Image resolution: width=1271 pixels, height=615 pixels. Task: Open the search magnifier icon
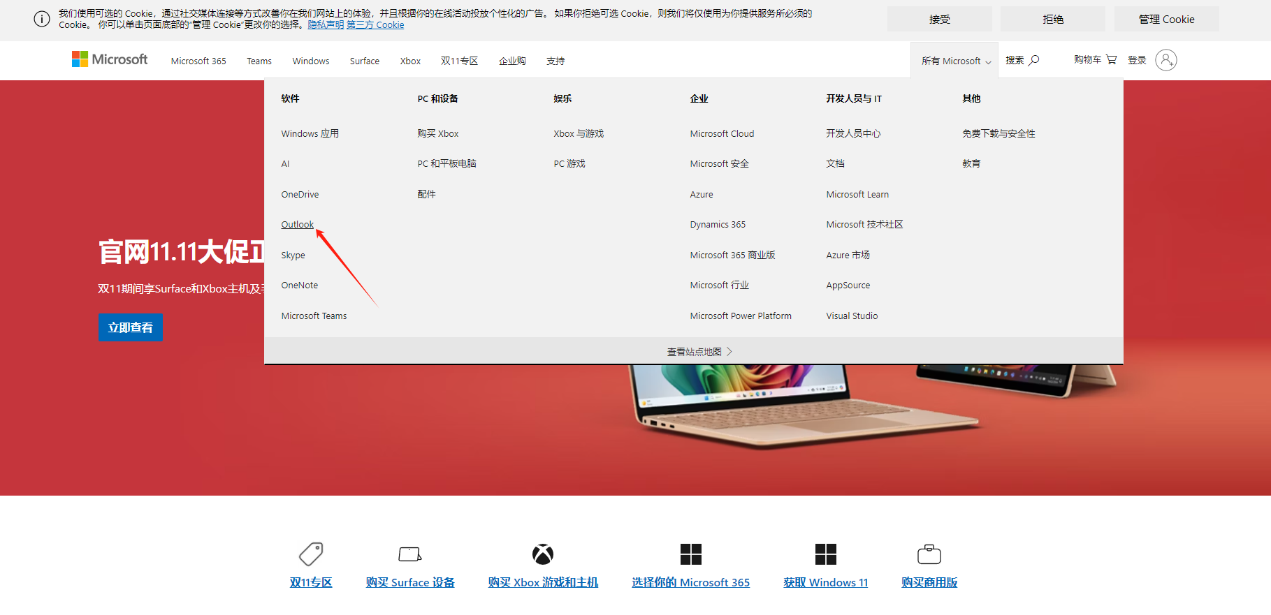coord(1034,60)
